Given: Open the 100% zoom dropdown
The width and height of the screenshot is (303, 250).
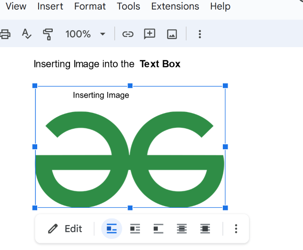Looking at the screenshot, I should [x=85, y=34].
